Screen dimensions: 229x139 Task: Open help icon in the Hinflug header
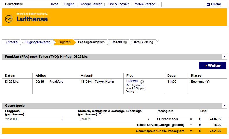click(x=225, y=57)
